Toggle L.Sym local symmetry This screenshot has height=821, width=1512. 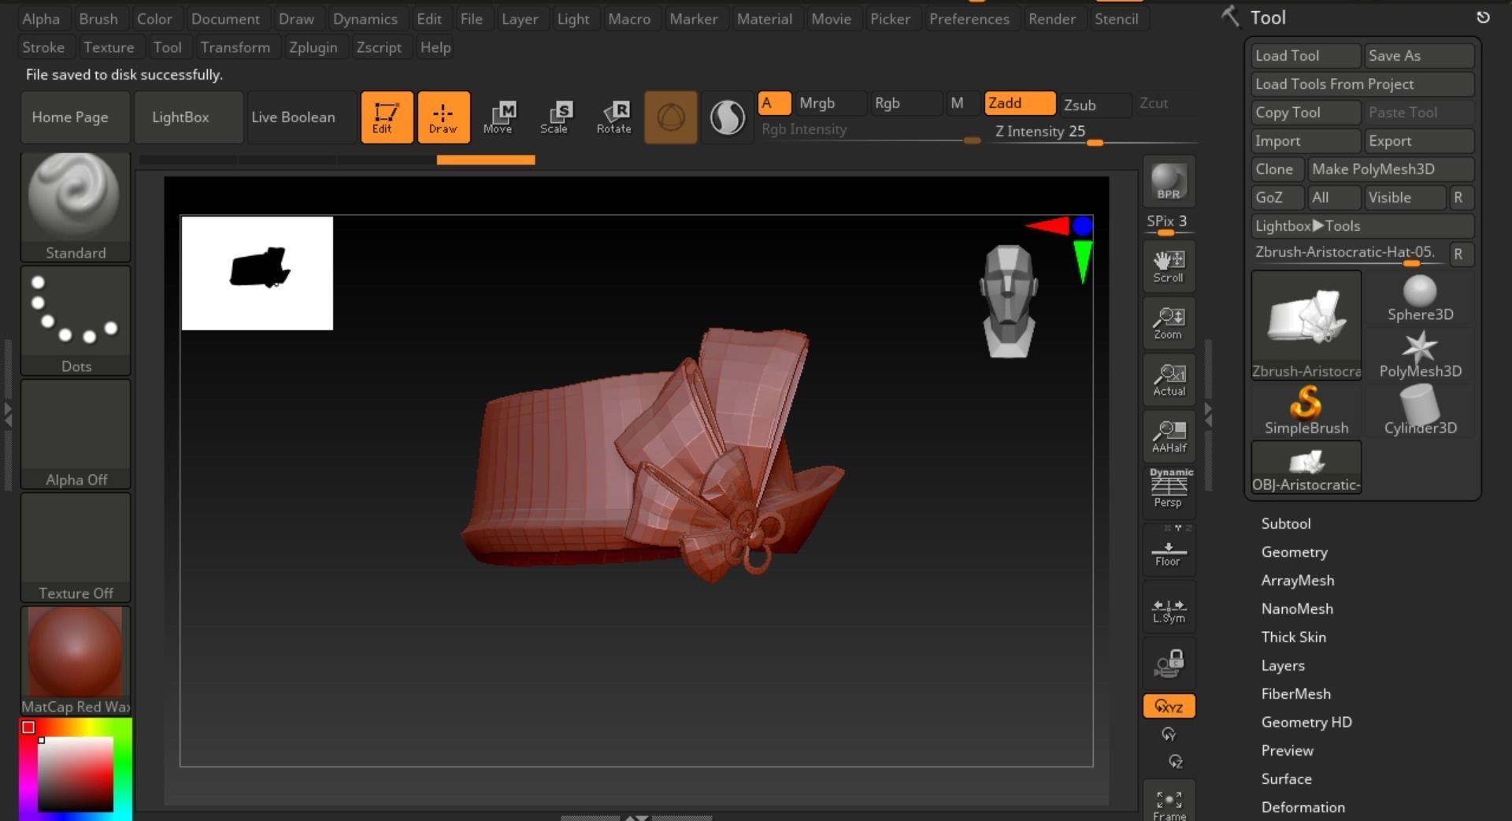[x=1169, y=607]
